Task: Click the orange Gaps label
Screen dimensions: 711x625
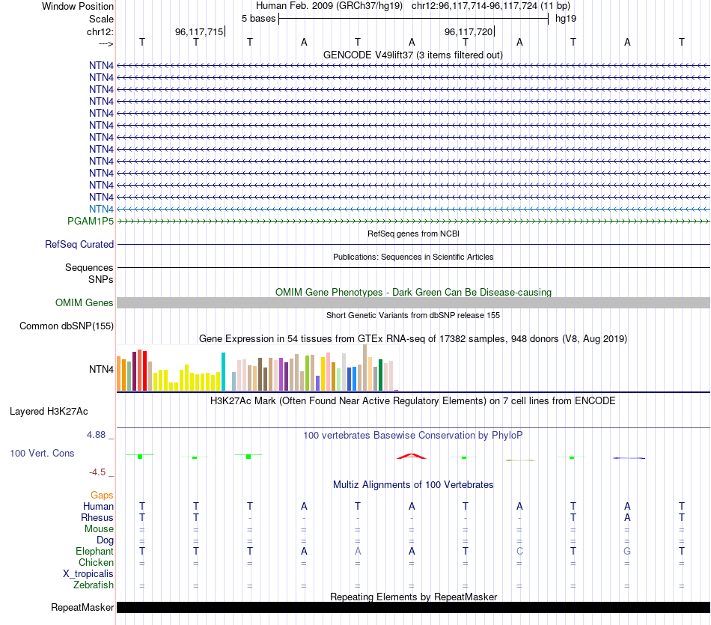Action: (102, 496)
